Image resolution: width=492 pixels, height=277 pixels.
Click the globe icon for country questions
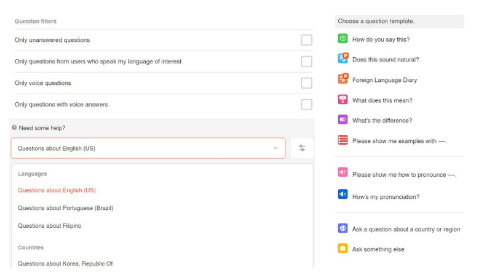[343, 228]
